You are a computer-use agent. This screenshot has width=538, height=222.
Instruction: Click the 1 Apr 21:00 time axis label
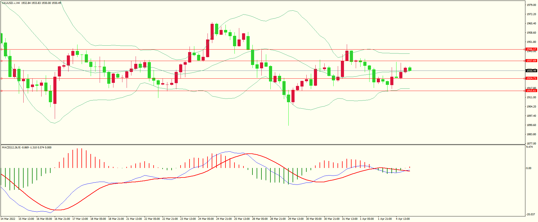point(385,219)
